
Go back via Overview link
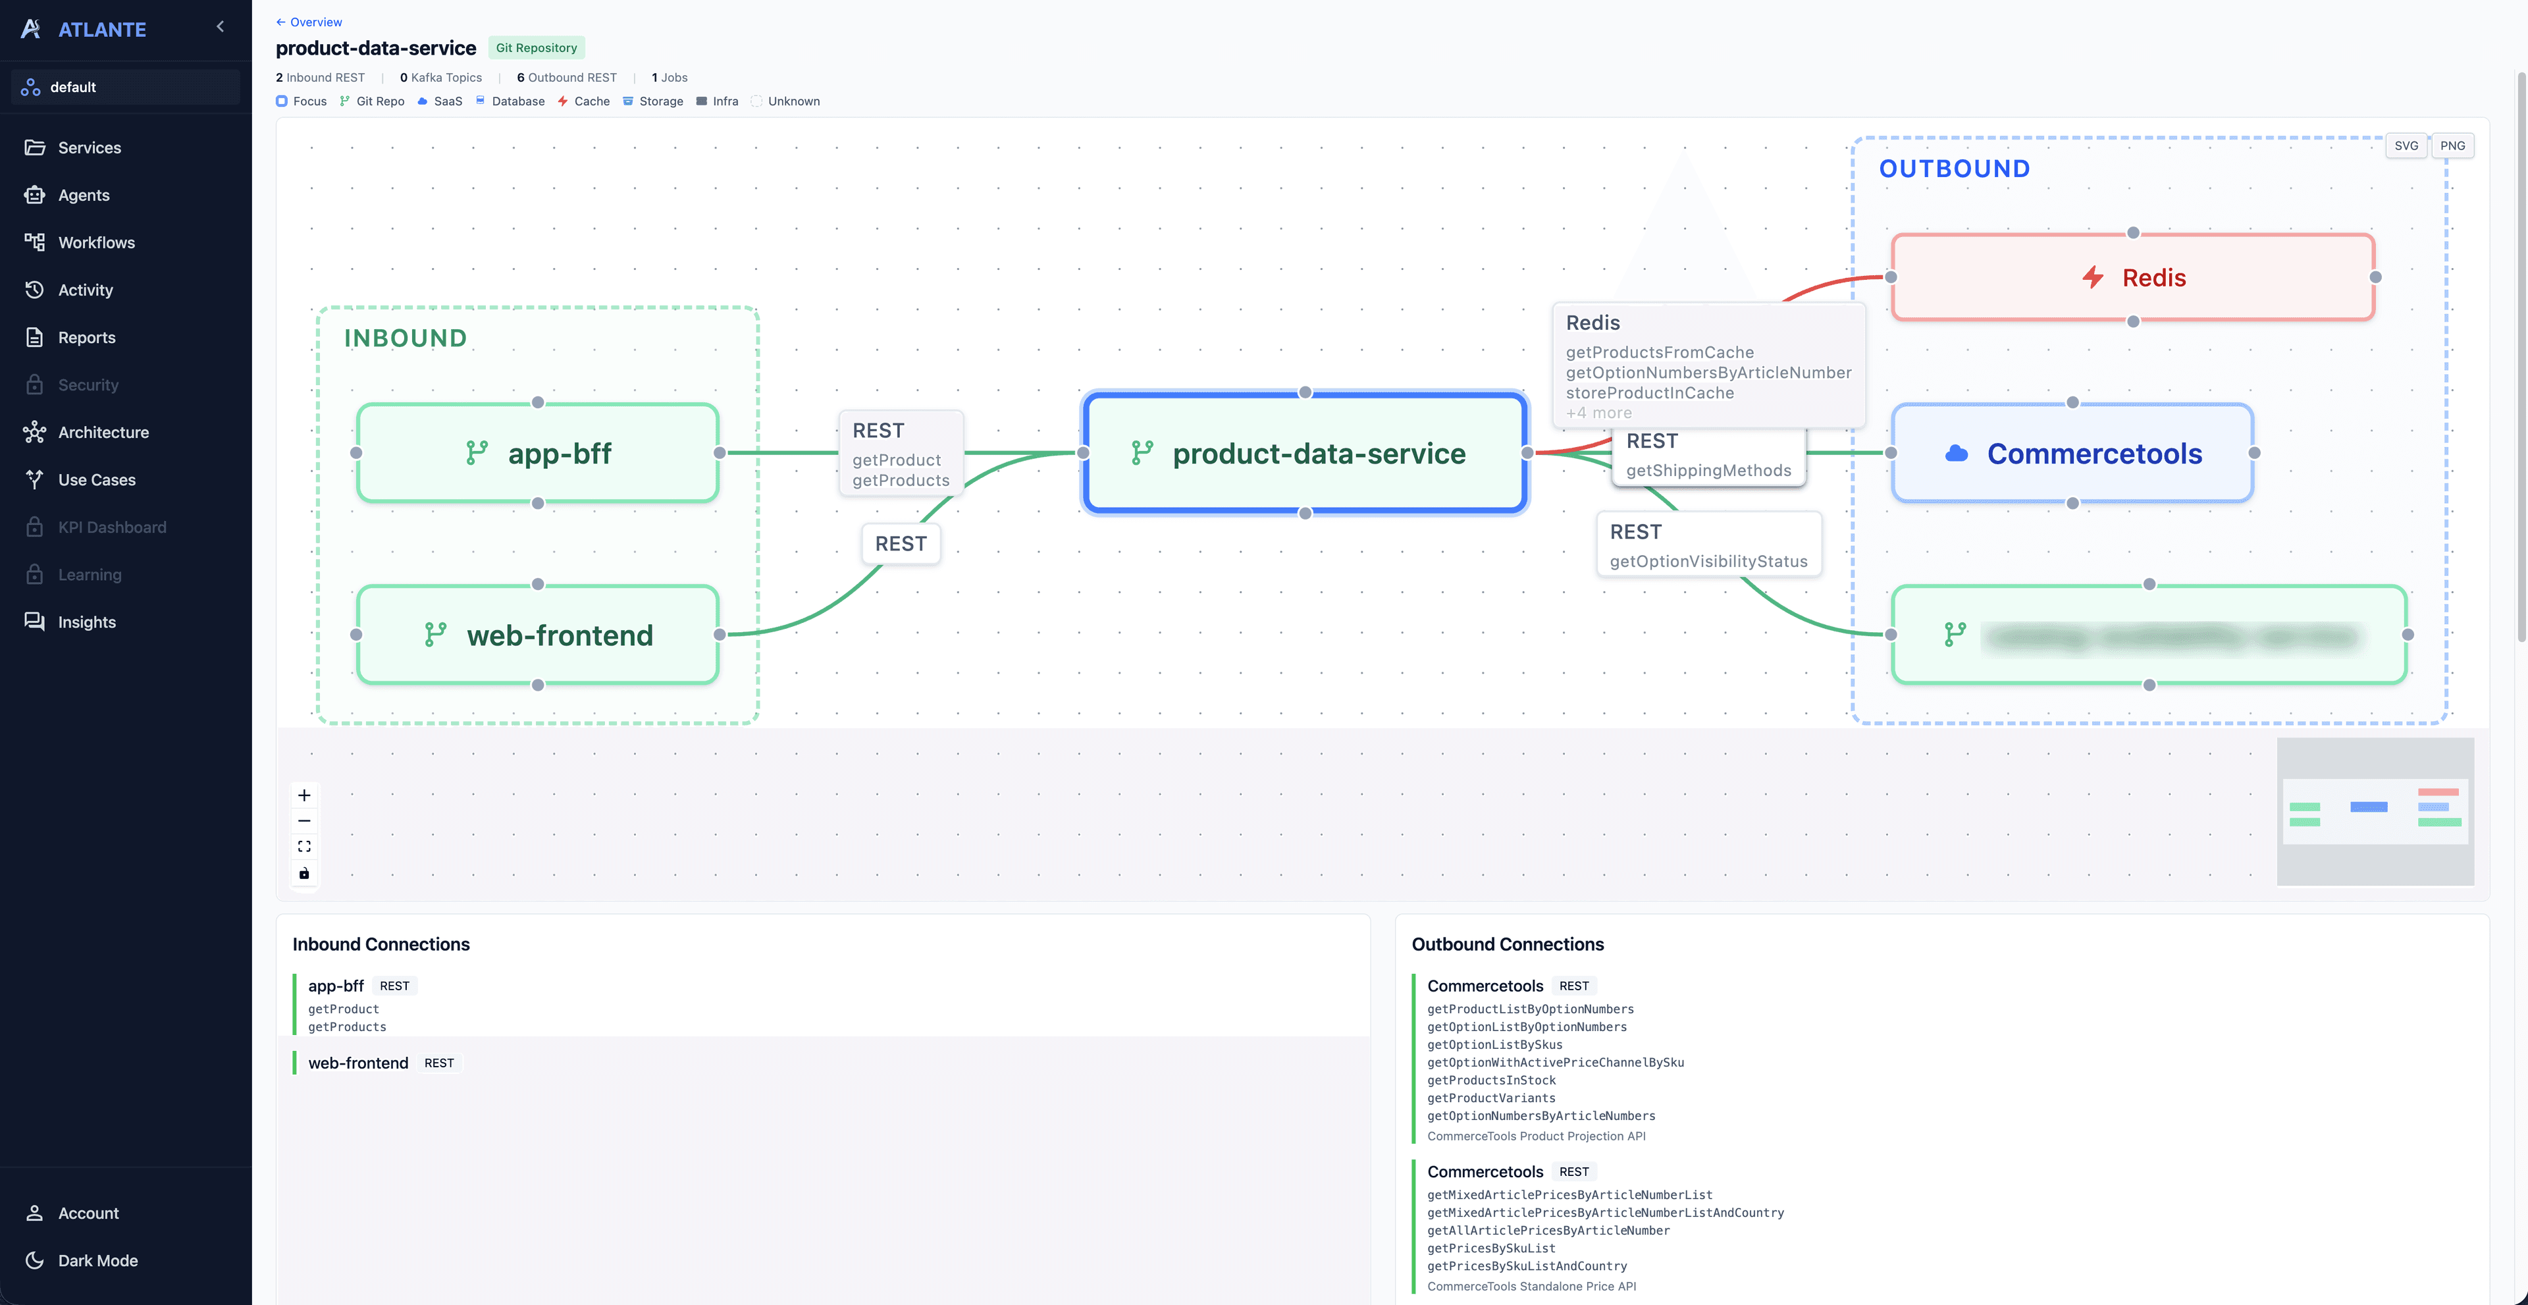tap(309, 22)
